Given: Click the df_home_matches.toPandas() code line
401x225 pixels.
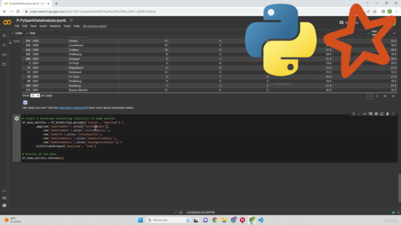Looking at the screenshot, I should [43, 158].
